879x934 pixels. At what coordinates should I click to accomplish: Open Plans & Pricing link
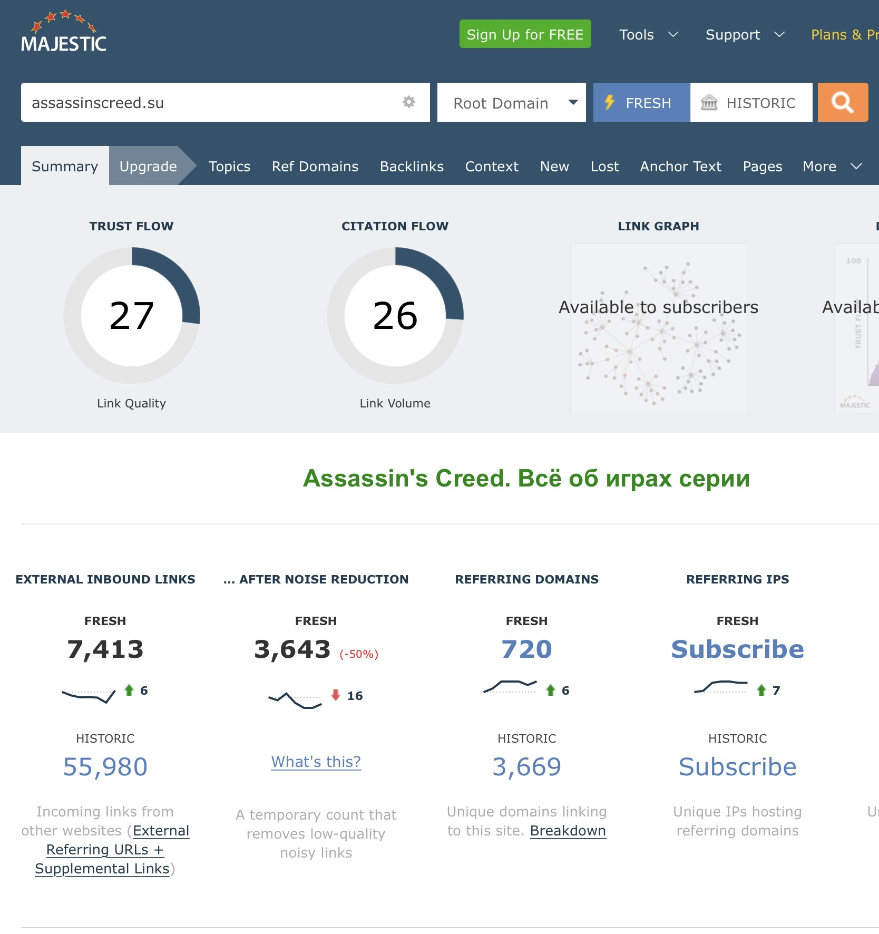tap(844, 35)
